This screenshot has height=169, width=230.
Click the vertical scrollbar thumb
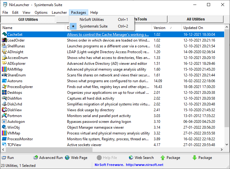click(x=227, y=79)
